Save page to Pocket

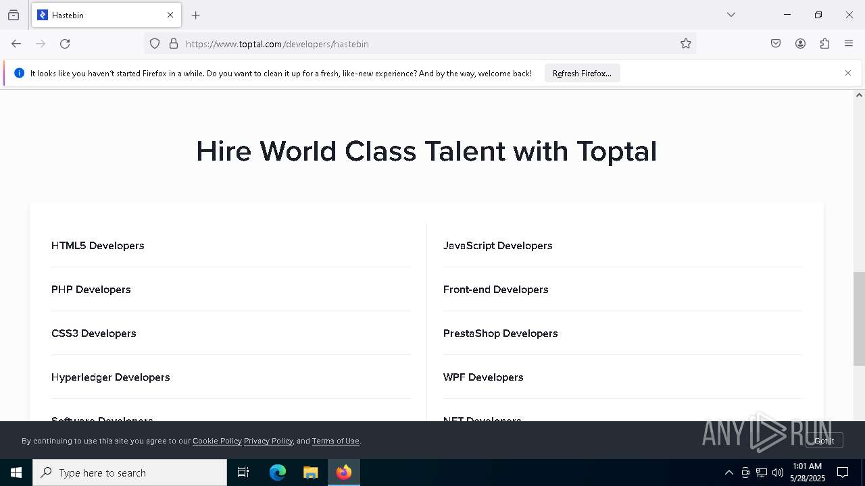tap(776, 44)
